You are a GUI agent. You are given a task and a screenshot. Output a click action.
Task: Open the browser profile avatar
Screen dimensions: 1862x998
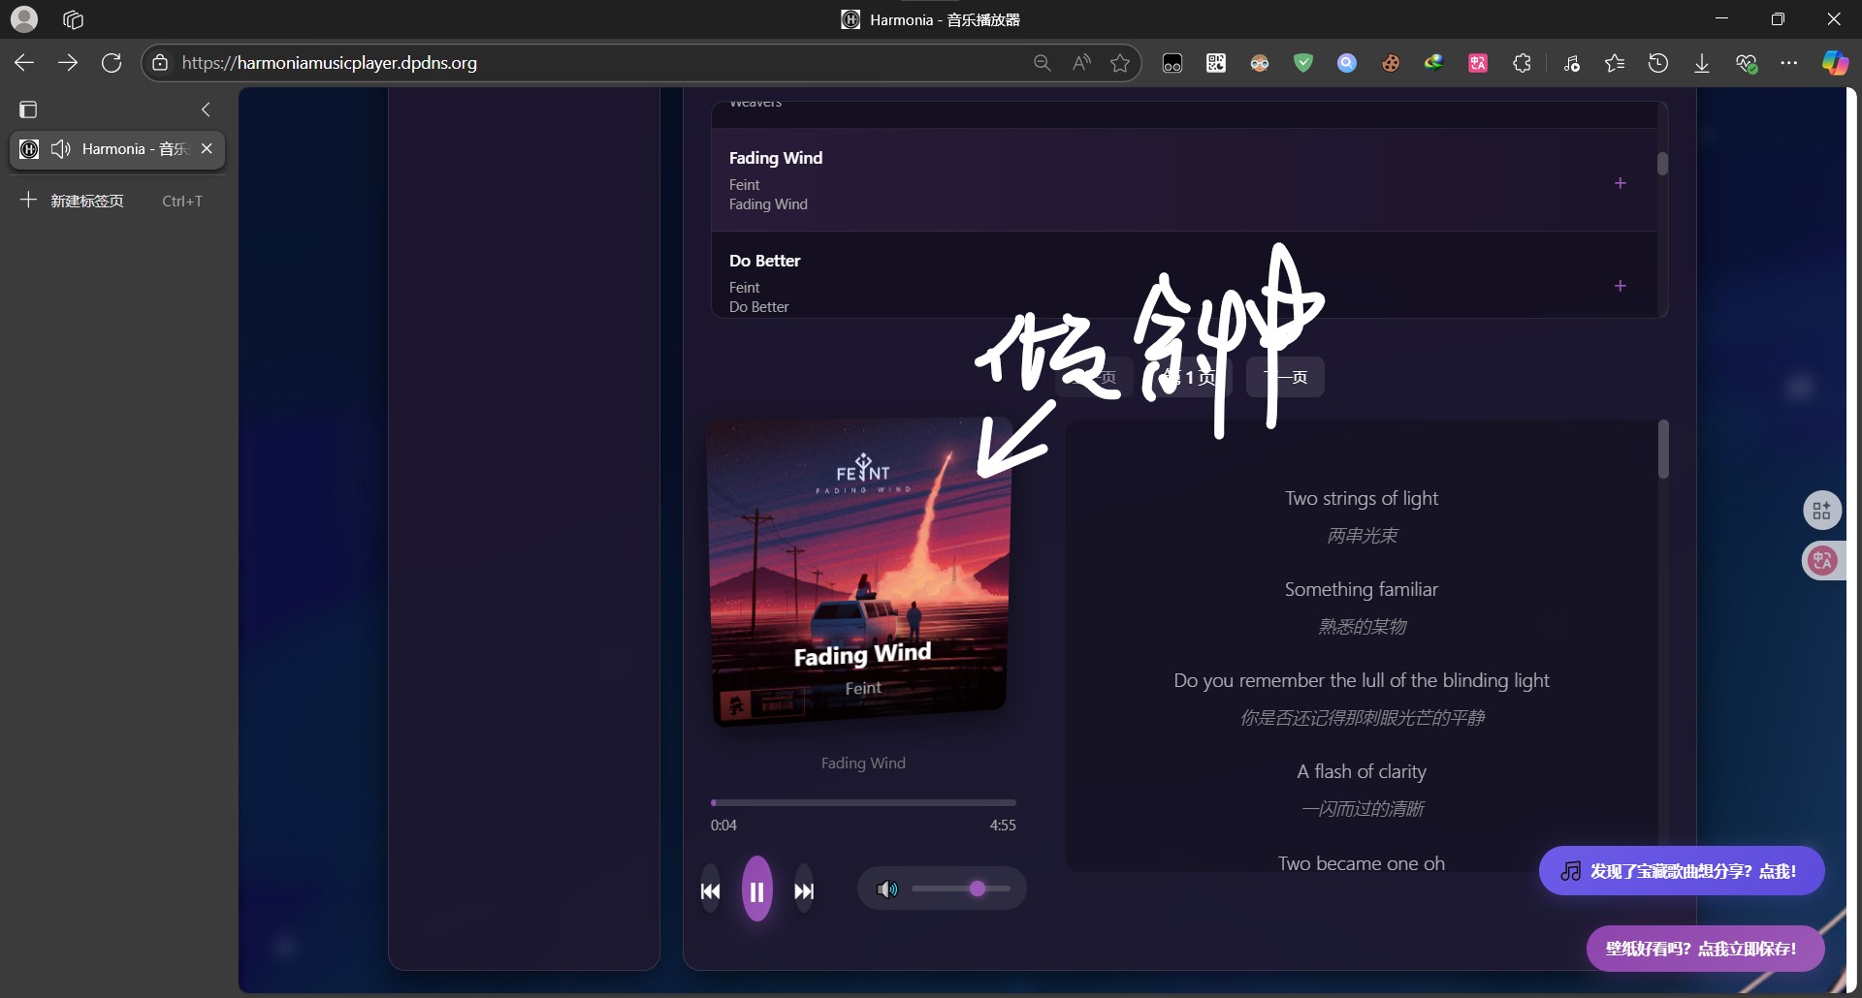[24, 18]
